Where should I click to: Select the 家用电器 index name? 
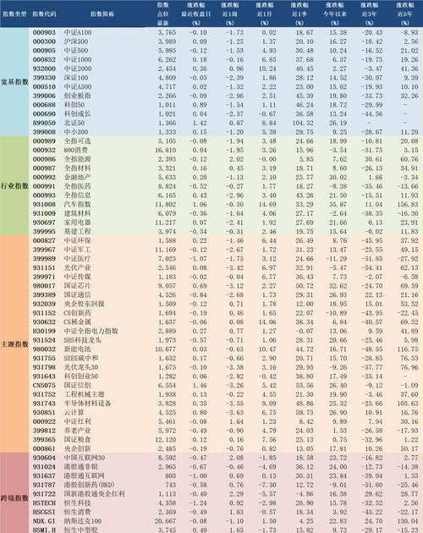[x=78, y=223]
